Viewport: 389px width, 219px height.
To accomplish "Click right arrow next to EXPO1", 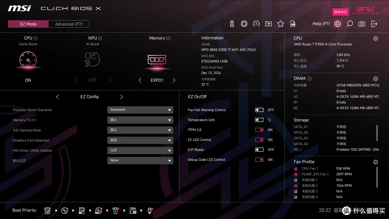I will pyautogui.click(x=174, y=80).
